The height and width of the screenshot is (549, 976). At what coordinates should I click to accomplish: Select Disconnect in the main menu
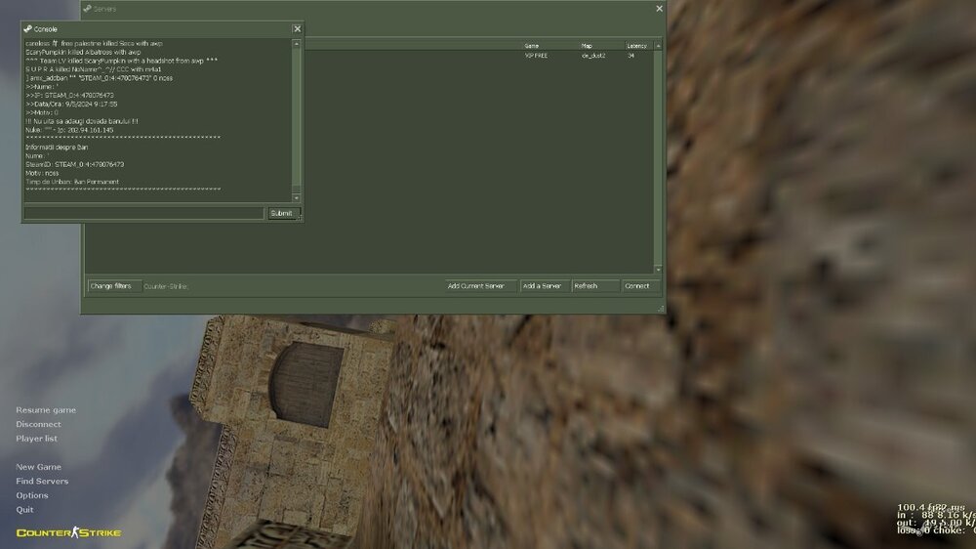[x=38, y=424]
